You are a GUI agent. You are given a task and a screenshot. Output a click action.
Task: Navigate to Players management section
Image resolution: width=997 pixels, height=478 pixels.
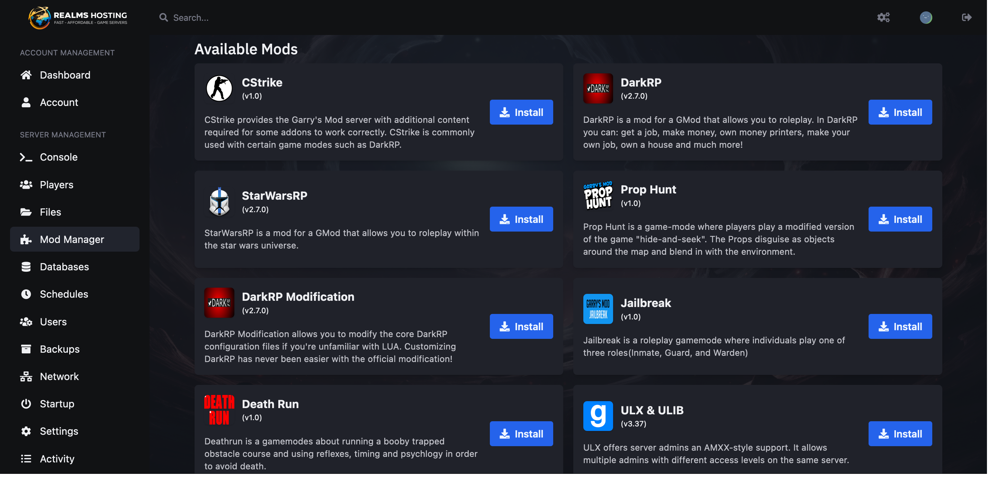56,184
